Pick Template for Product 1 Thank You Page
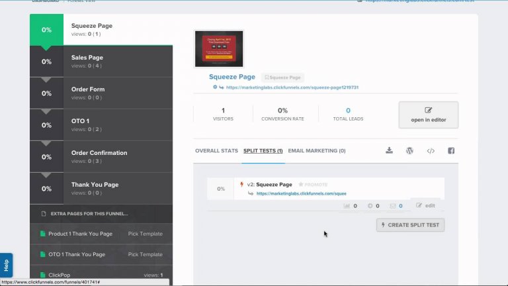The image size is (508, 286). point(145,234)
